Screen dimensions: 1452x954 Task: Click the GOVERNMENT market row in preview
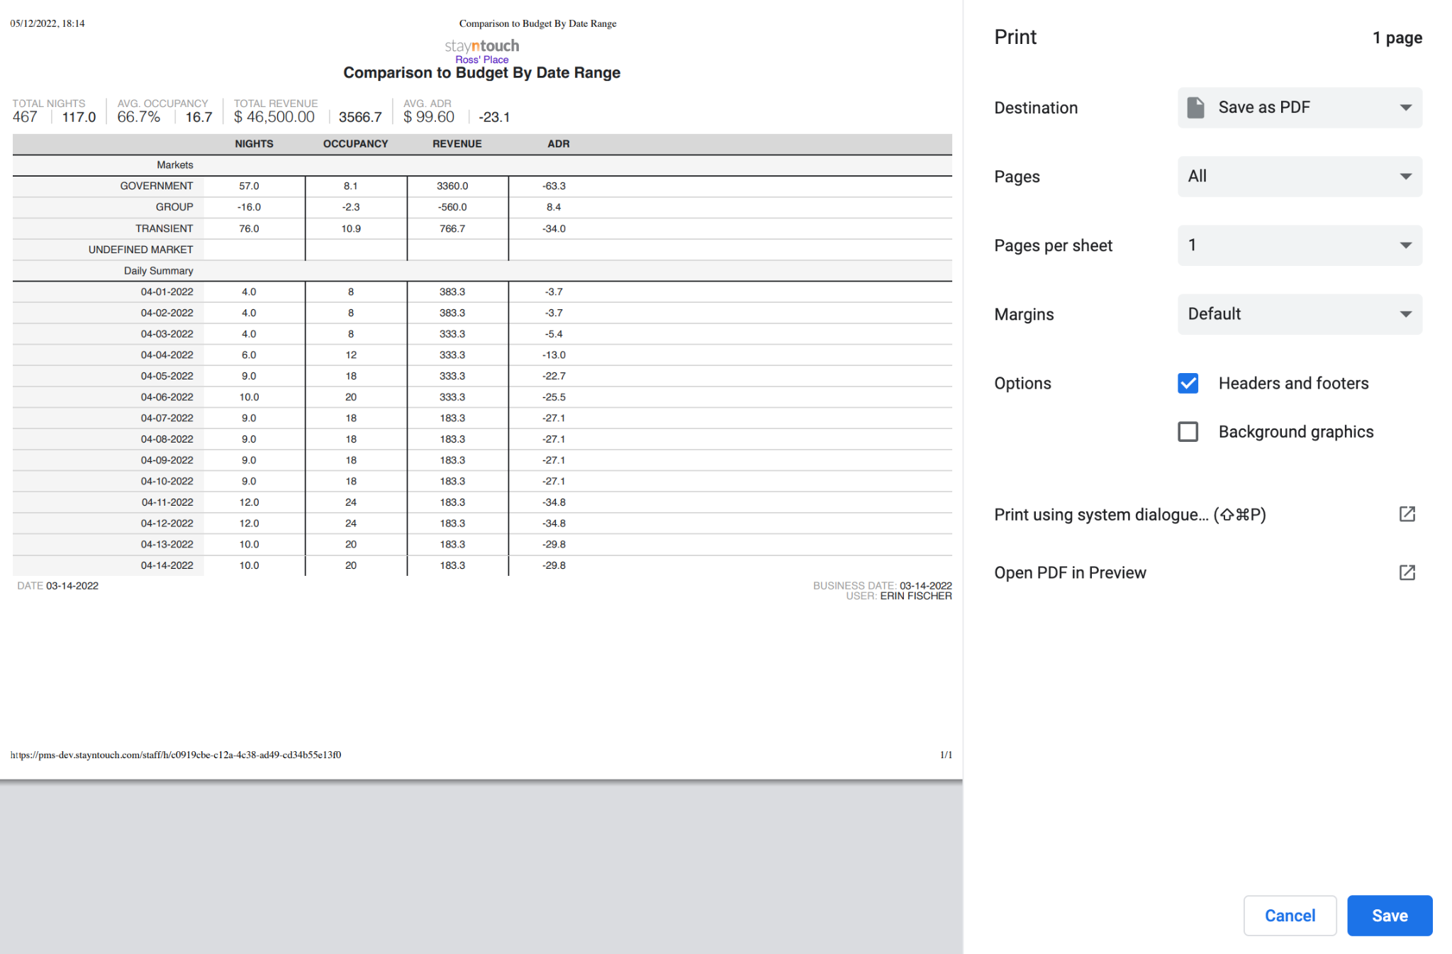(x=156, y=186)
